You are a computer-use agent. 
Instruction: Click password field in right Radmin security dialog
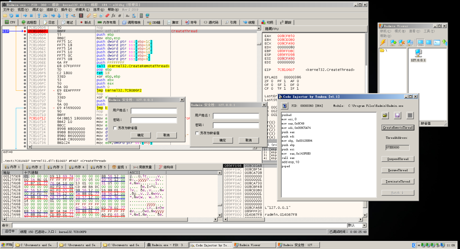pyautogui.click(x=236, y=125)
